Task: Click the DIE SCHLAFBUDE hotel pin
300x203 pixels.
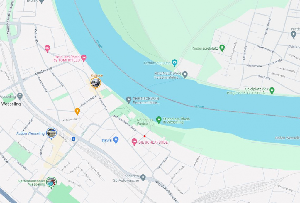Action: (x=134, y=142)
